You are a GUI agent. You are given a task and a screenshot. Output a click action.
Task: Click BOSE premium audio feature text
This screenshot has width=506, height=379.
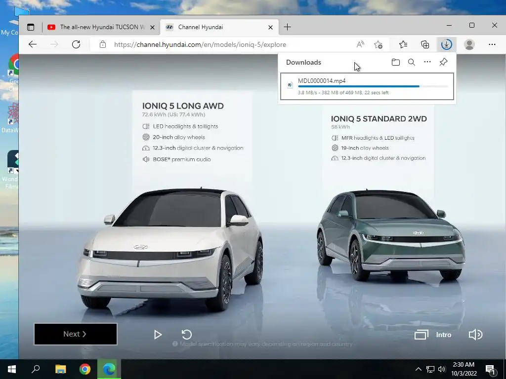point(181,159)
